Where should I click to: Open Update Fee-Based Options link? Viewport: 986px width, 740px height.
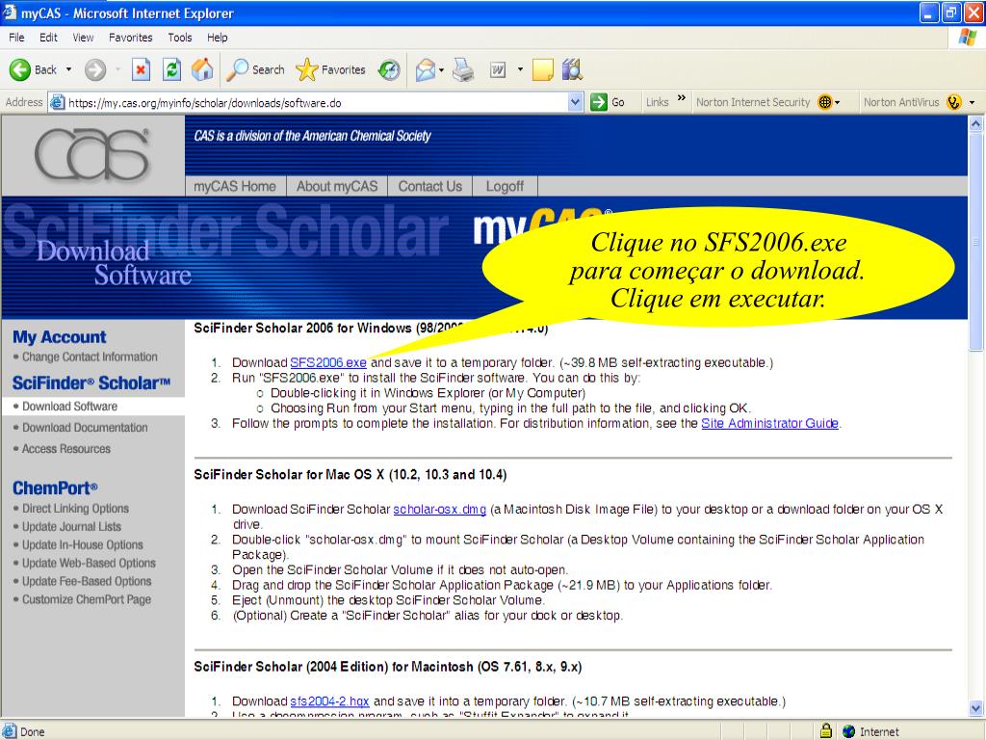coord(87,581)
